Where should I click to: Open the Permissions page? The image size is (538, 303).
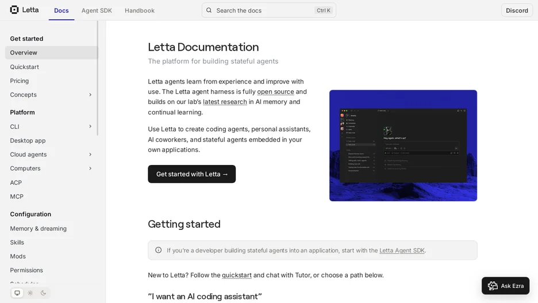[26, 270]
